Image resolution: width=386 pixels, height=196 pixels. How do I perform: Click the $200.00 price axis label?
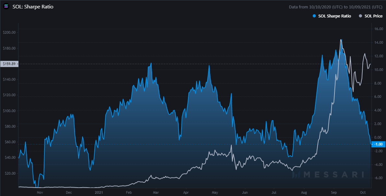[9, 32]
